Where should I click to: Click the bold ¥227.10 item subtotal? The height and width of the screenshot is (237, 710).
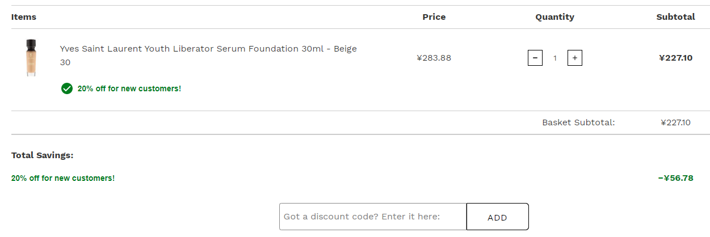(x=676, y=58)
